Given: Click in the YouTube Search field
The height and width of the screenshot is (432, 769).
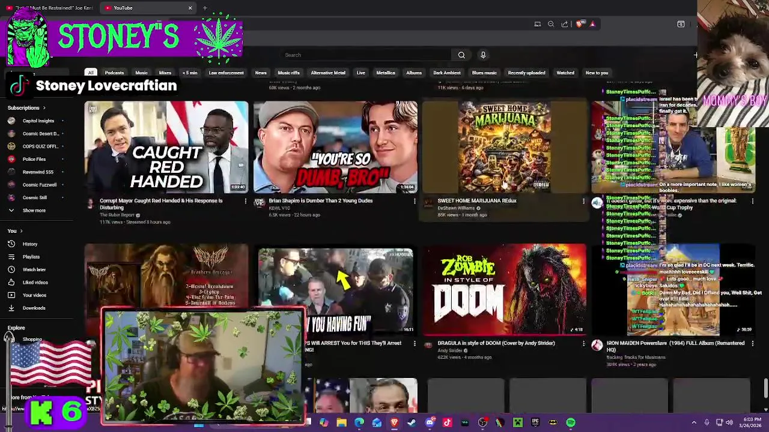Looking at the screenshot, I should (x=366, y=55).
